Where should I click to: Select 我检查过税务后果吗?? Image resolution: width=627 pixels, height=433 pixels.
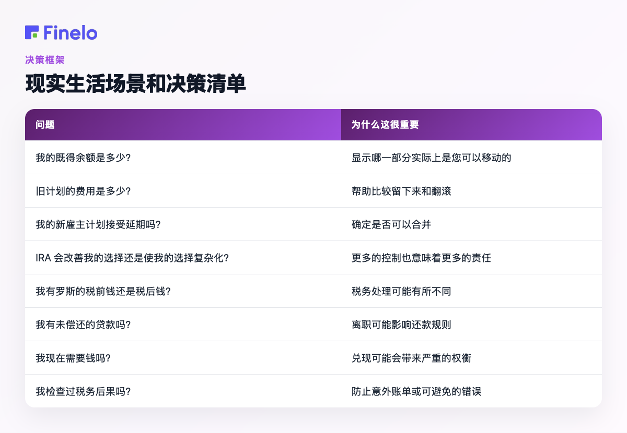click(183, 391)
